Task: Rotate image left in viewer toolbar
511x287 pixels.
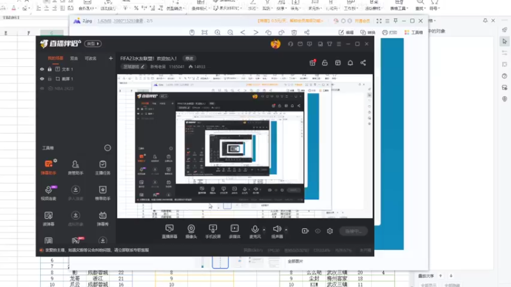Action: pos(268,33)
